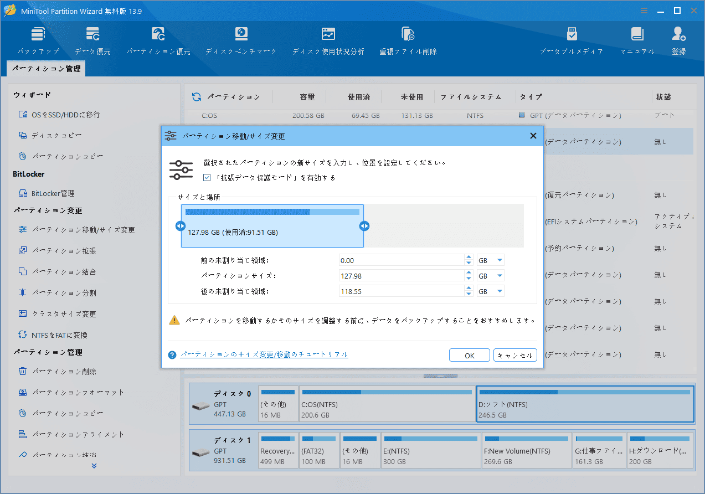
Task: Select ディスク 0 GPT disk entry
Action: pos(223,404)
